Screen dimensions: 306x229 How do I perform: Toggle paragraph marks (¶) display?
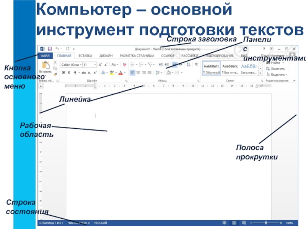[x=196, y=65]
